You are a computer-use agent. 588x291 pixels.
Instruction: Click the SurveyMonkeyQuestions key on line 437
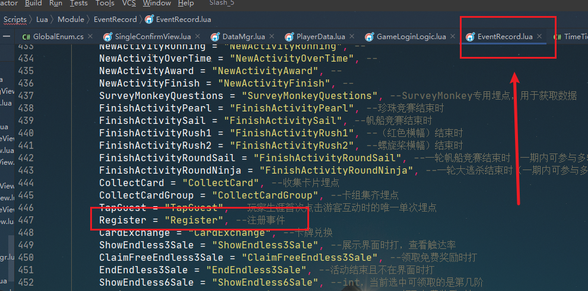(x=161, y=96)
